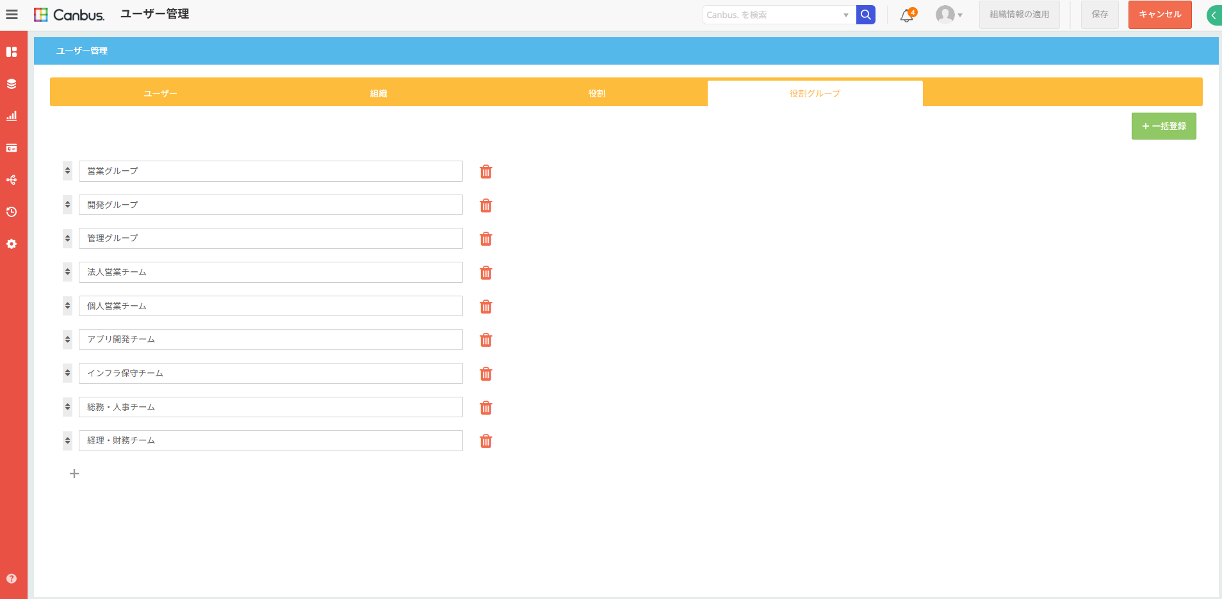
Task: Delete the 営業グループ row
Action: tap(486, 172)
